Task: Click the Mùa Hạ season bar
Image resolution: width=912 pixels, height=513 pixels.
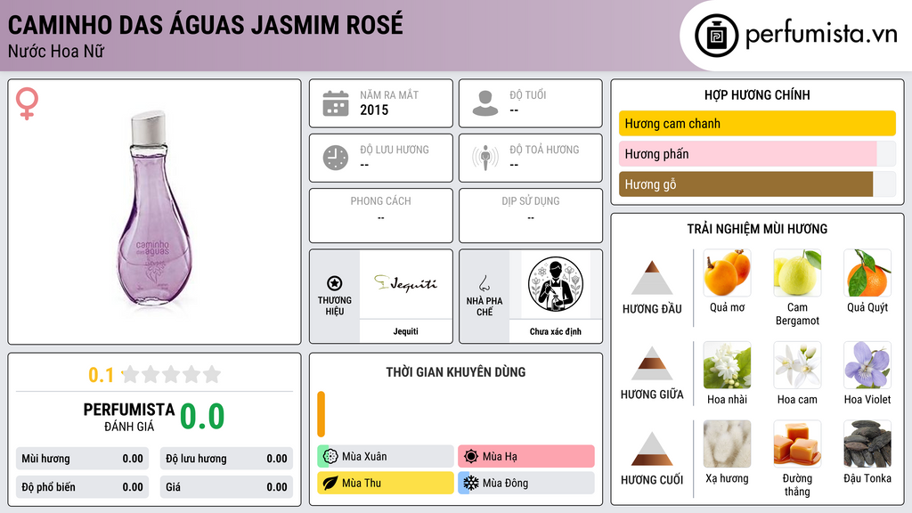Action: pos(526,457)
